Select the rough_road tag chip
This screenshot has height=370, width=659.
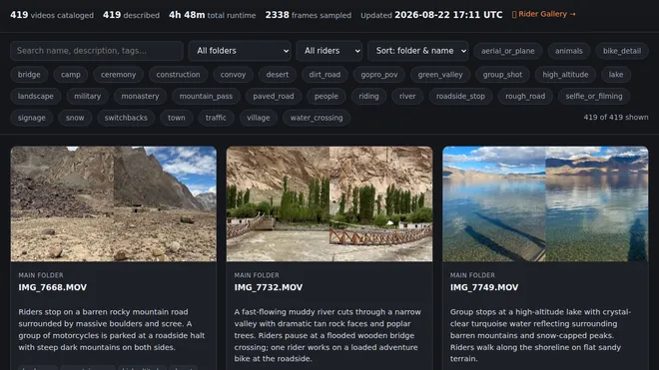(x=525, y=96)
